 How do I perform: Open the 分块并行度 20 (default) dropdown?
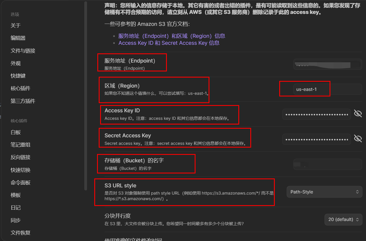(x=343, y=219)
